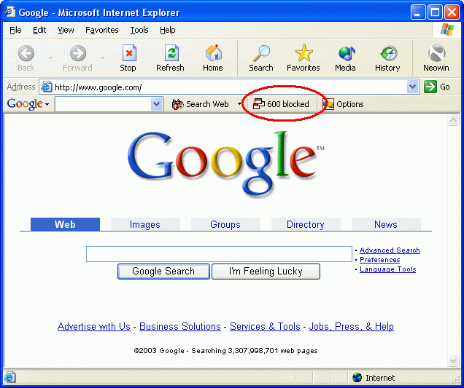464x388 pixels.
Task: Click the Internet zone globe in status bar
Action: pos(357,377)
